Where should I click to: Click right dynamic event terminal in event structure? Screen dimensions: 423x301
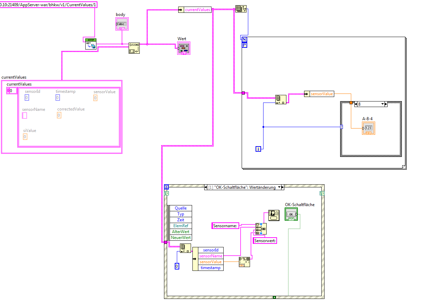pos(322,193)
